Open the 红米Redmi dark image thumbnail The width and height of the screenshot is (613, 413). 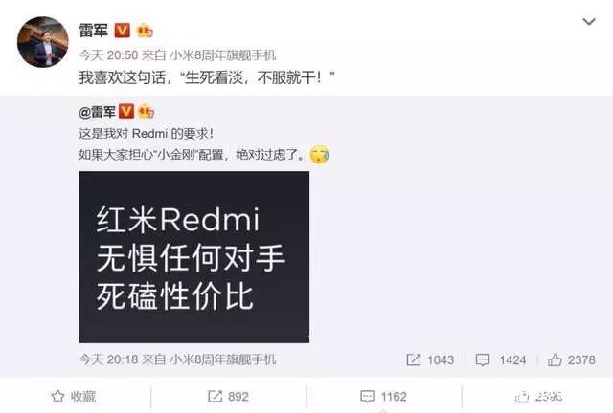[x=193, y=257]
